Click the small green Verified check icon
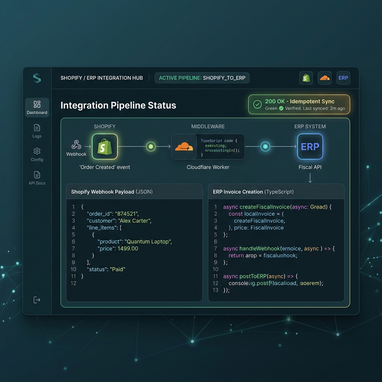Image resolution: width=382 pixels, height=382 pixels. [x=281, y=109]
